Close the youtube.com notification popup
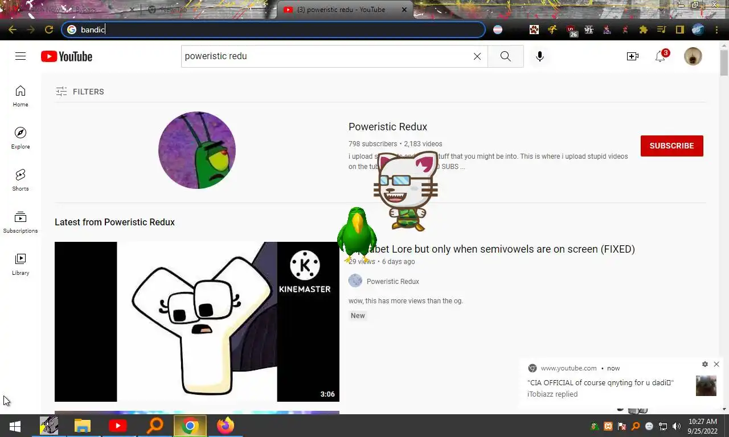 (x=716, y=364)
